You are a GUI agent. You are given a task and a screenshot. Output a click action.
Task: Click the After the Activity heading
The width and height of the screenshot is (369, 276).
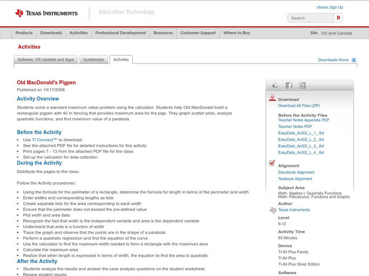coord(37,261)
